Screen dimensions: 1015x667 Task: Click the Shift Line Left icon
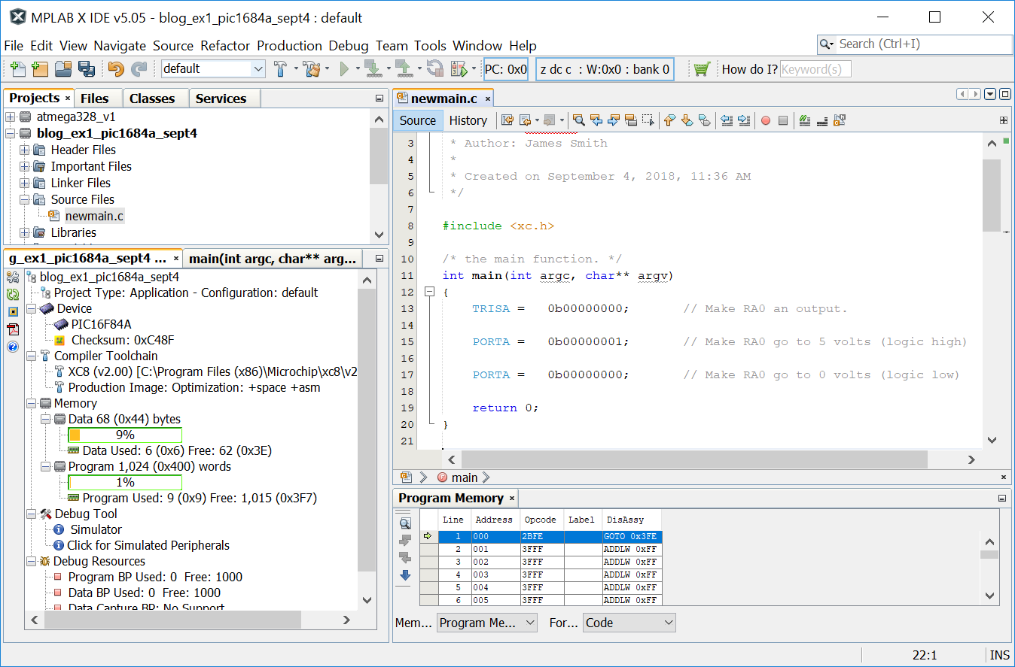click(x=727, y=120)
